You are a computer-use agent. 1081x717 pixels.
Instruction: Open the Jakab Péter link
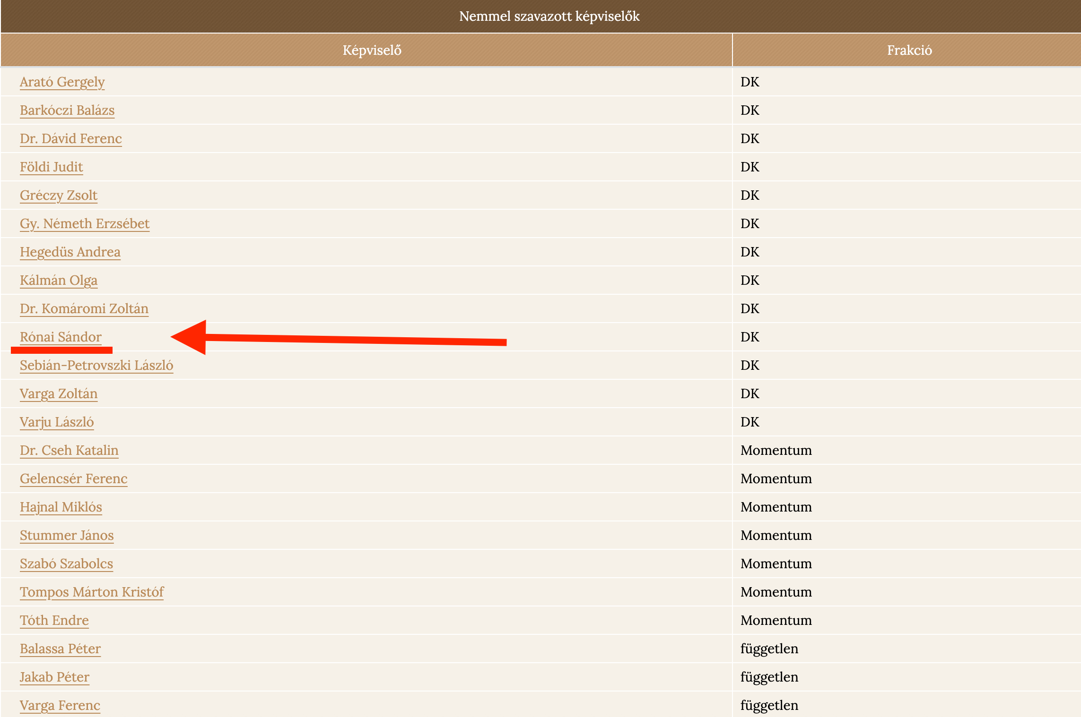point(54,677)
